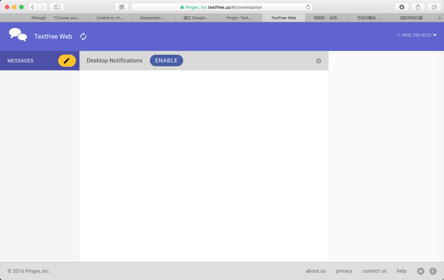Click the MESSAGES header label
Image resolution: width=444 pixels, height=280 pixels.
coord(21,61)
